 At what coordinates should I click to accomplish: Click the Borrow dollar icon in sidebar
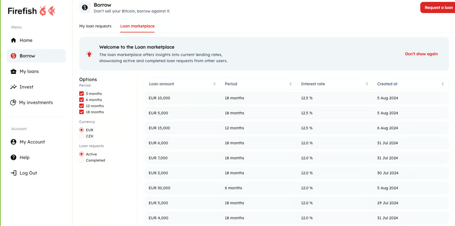pos(13,56)
